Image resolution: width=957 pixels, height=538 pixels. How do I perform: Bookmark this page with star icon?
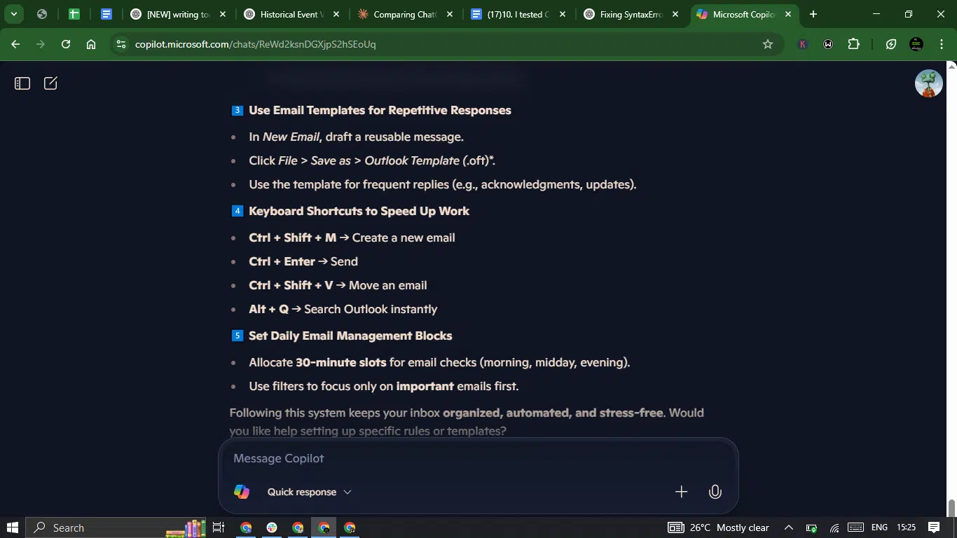click(x=767, y=44)
